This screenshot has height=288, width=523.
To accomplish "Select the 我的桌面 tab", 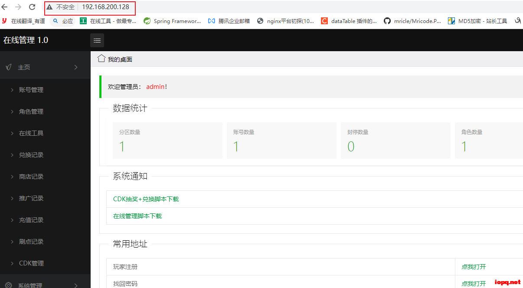I will click(120, 59).
